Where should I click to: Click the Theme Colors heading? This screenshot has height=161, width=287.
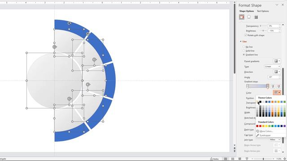[x=265, y=98]
